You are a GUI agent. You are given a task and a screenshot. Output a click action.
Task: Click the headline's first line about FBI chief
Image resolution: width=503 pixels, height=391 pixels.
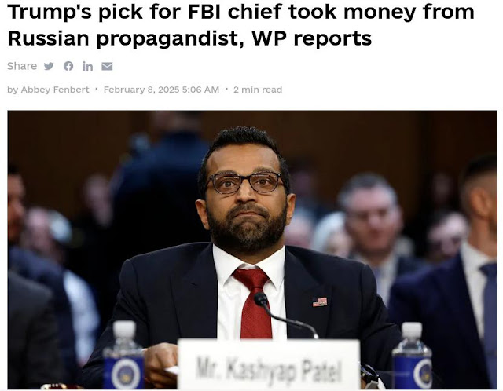(x=240, y=12)
